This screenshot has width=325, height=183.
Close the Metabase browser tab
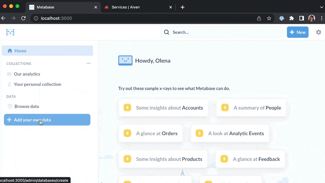pos(96,7)
